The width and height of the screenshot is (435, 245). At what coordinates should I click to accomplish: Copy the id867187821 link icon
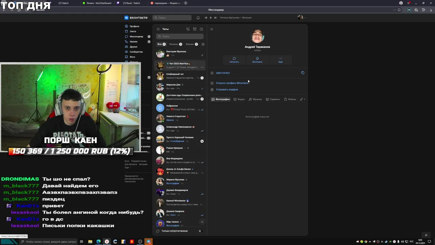pos(303,73)
